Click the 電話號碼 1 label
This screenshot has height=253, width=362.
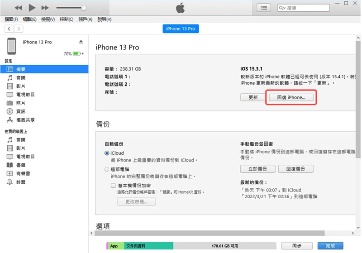(x=118, y=76)
